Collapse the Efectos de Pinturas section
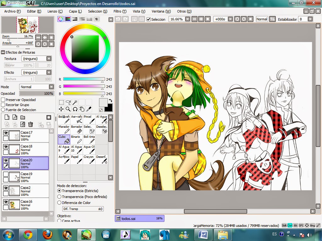Screen dimensions: 322x241 pos(3,52)
